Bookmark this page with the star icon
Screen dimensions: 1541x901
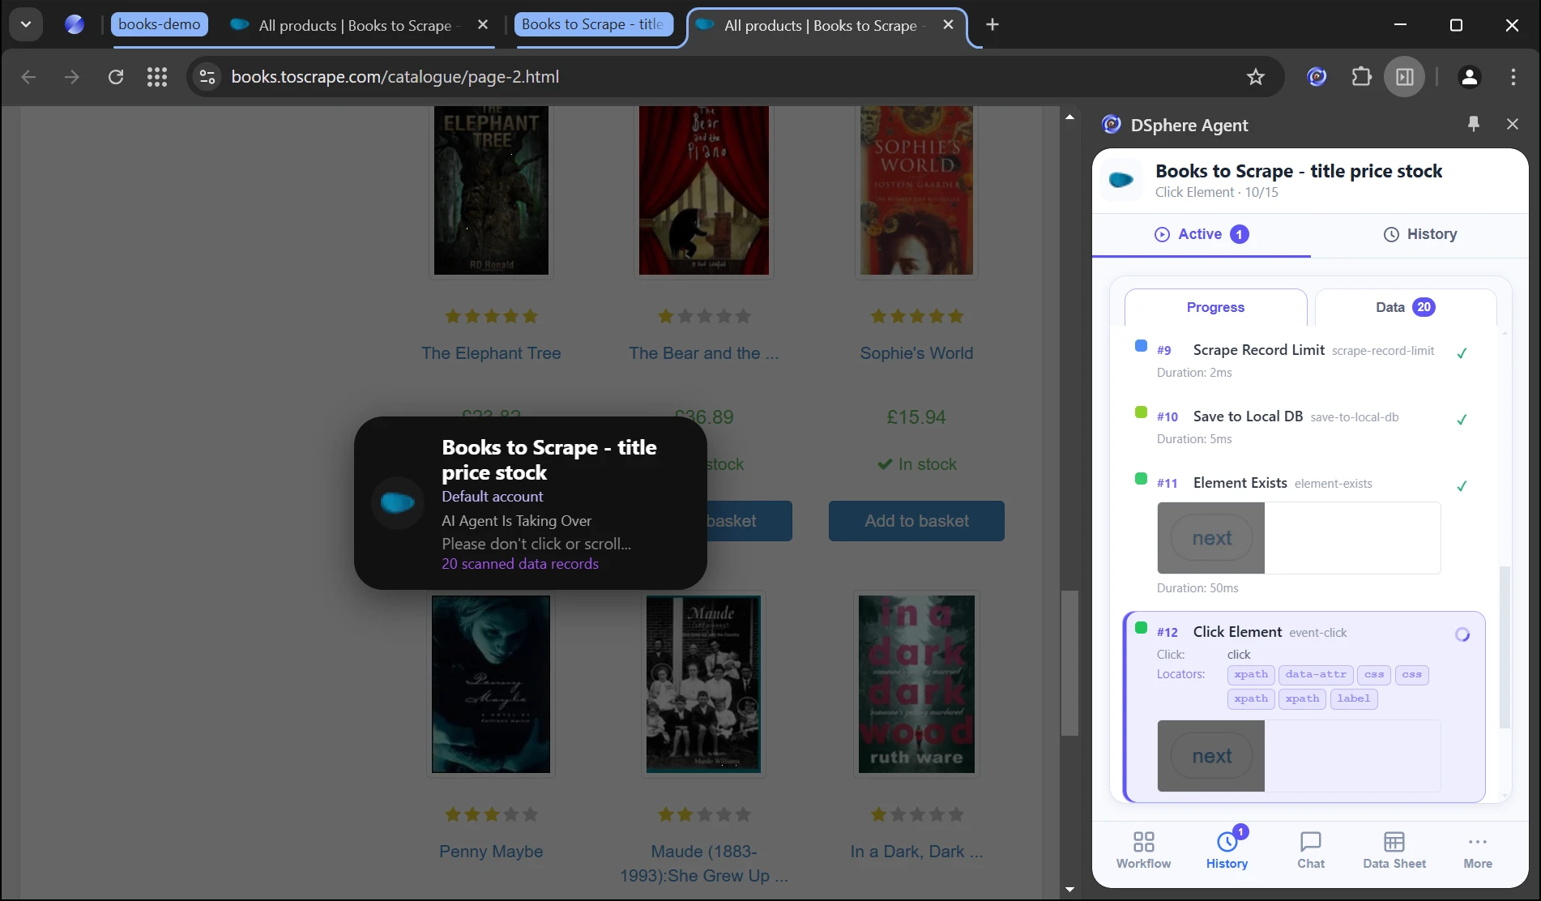(1256, 77)
